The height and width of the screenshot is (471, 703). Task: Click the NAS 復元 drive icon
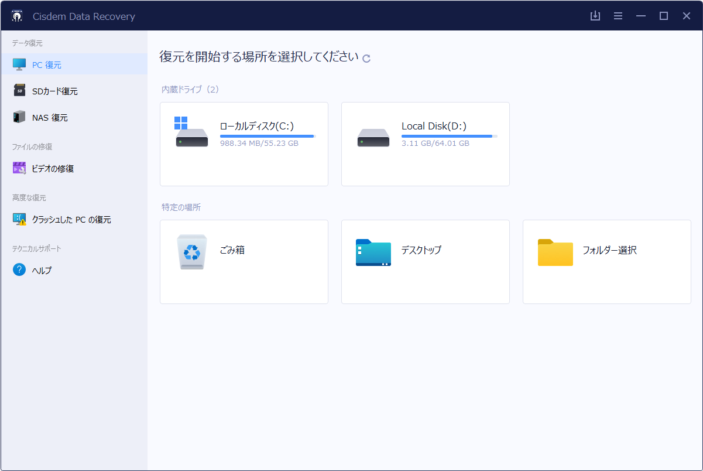pos(19,117)
